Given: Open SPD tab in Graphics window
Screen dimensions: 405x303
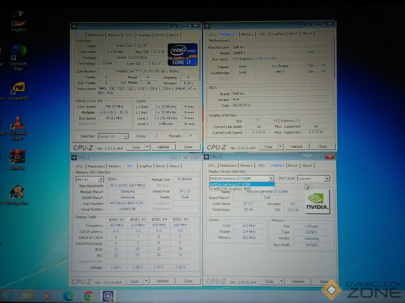Looking at the screenshot, I should pos(261,165).
